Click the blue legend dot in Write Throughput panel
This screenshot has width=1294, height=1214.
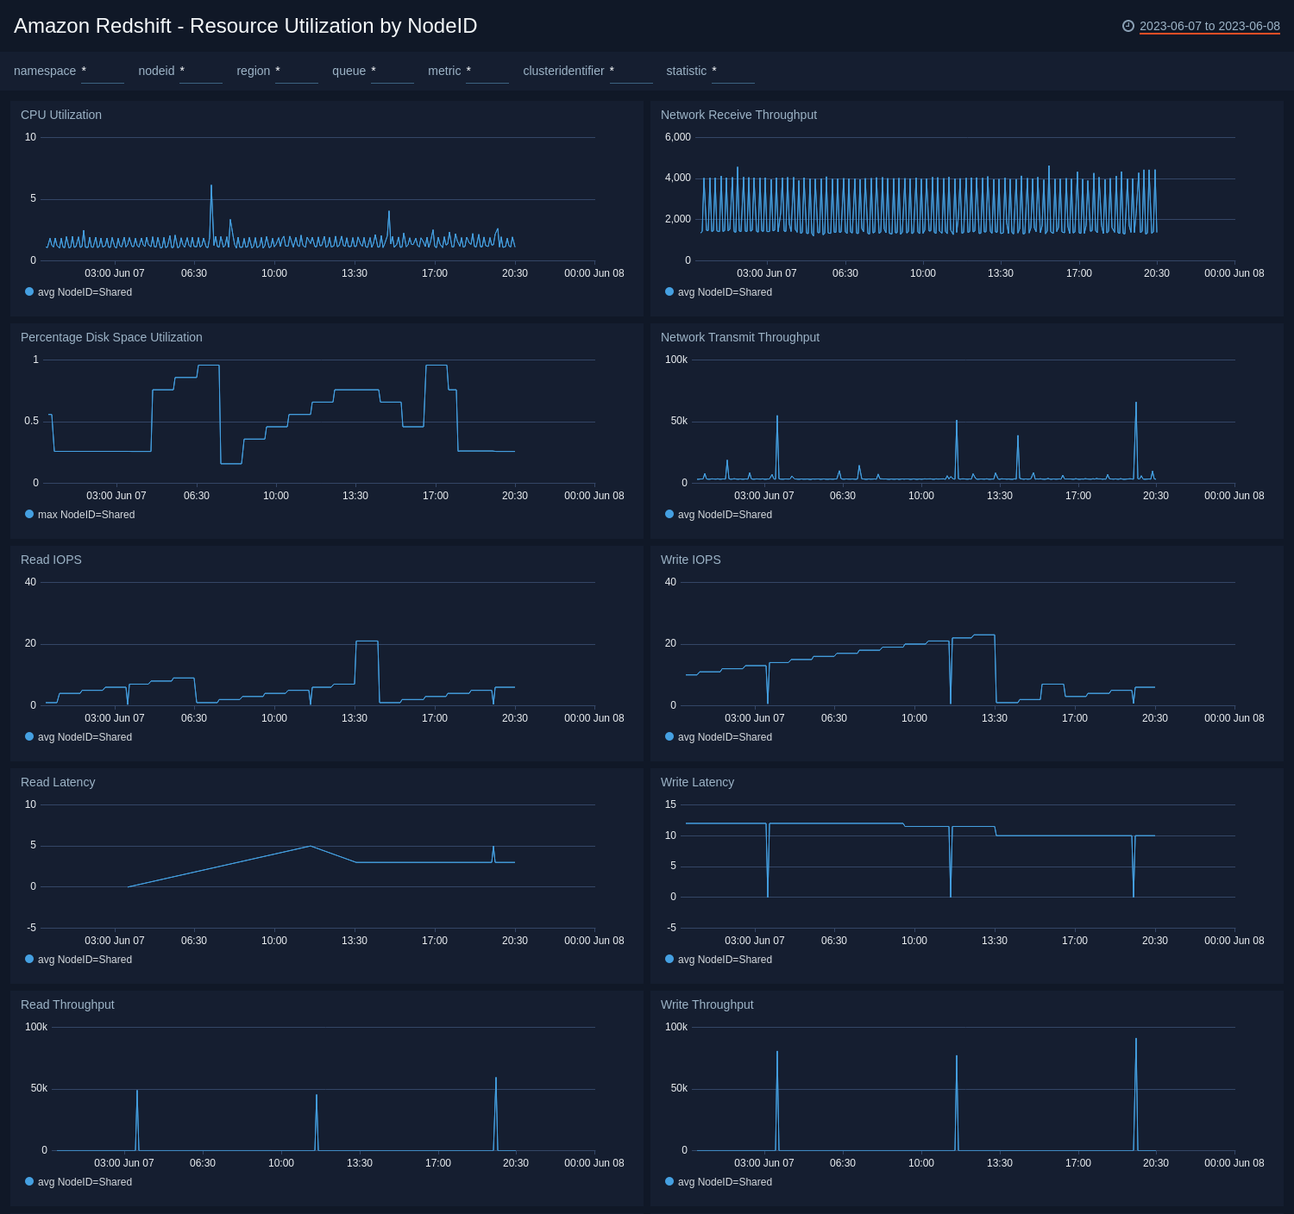pyautogui.click(x=669, y=1181)
